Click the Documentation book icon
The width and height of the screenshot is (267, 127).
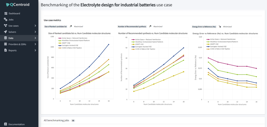(x=6, y=124)
